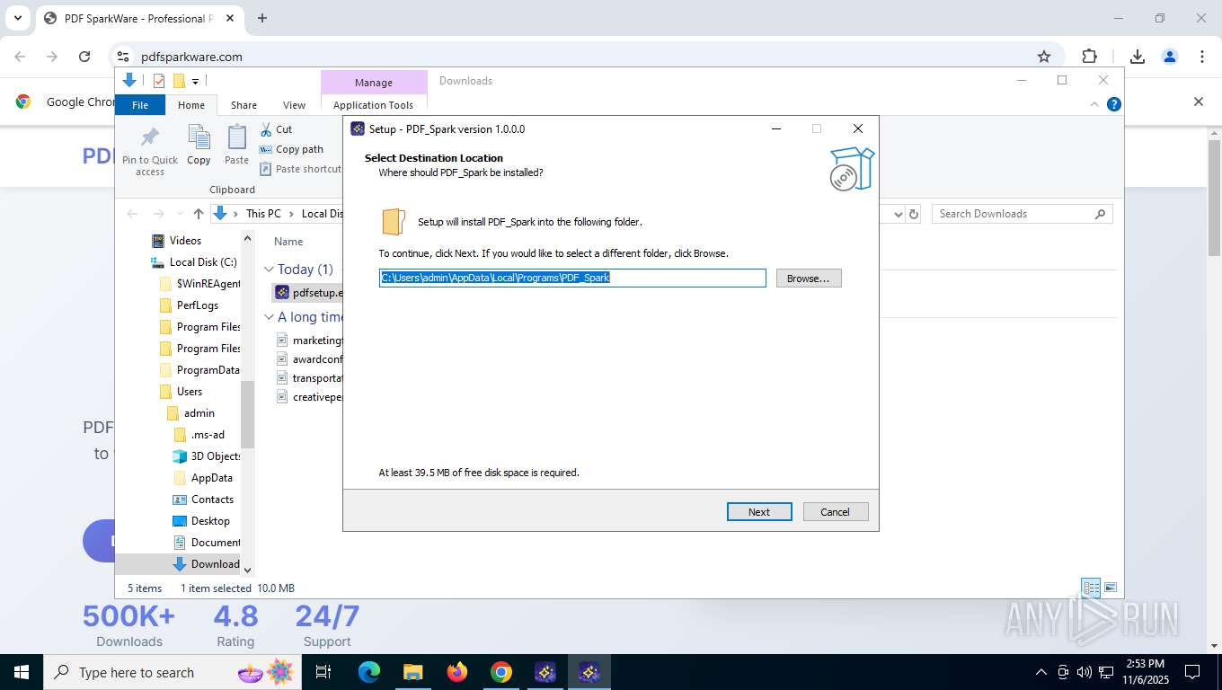1222x690 pixels.
Task: Select Videos in navigation tree
Action: 185,241
